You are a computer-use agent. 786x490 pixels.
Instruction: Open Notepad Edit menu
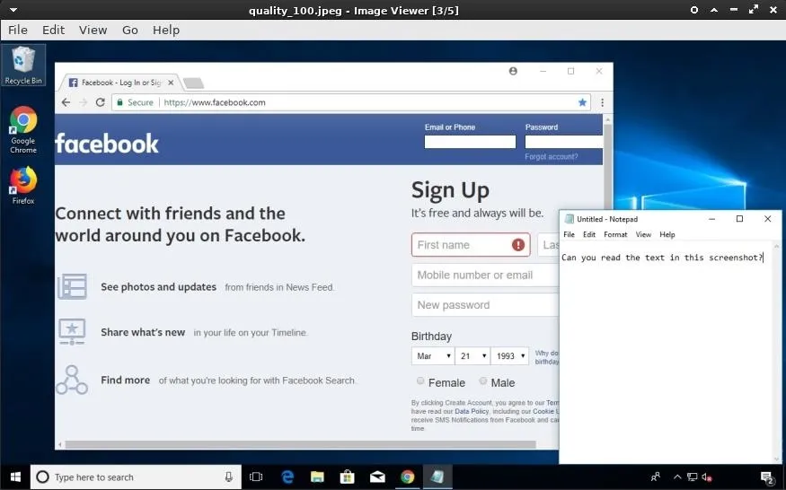[589, 234]
